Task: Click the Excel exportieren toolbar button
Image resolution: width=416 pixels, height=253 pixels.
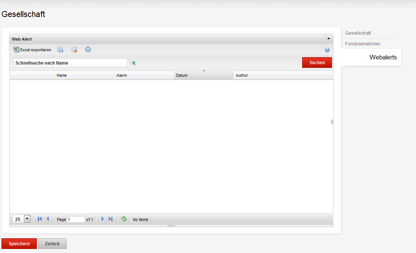Action: pyautogui.click(x=32, y=50)
